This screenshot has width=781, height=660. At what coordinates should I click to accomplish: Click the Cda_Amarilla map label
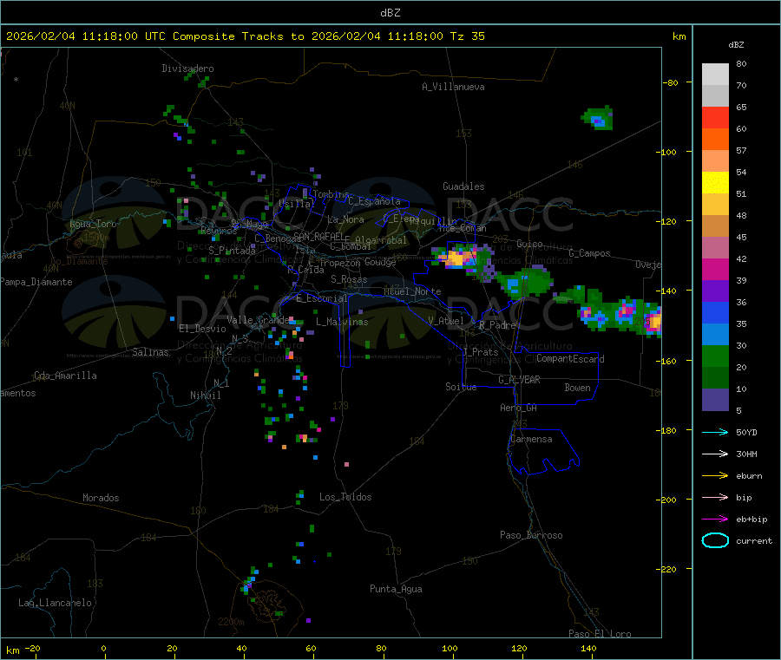tap(65, 376)
